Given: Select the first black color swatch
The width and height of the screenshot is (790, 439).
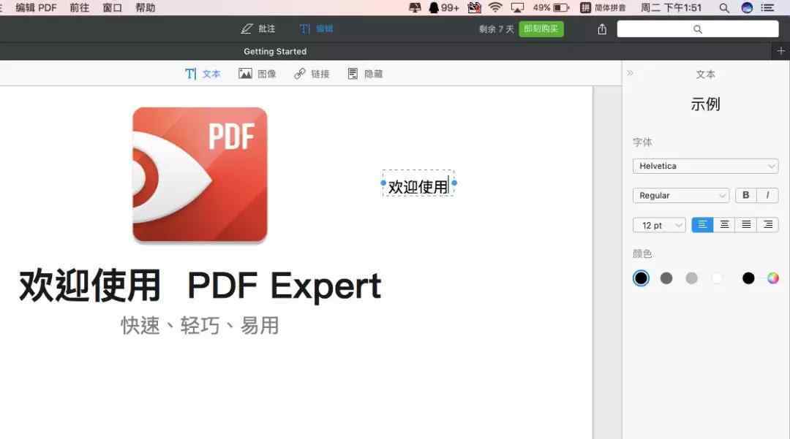Looking at the screenshot, I should pyautogui.click(x=641, y=278).
